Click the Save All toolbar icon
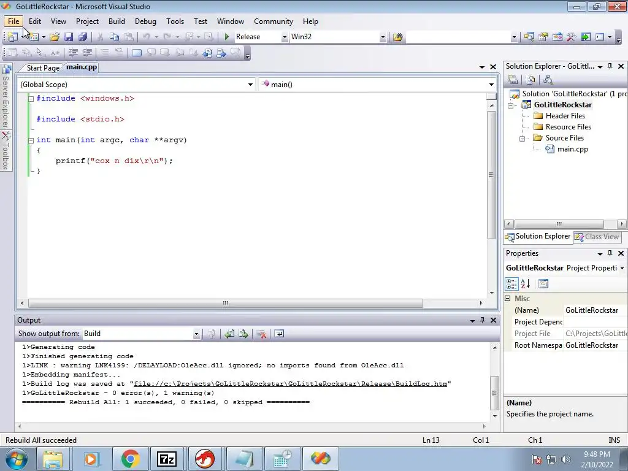 [83, 37]
